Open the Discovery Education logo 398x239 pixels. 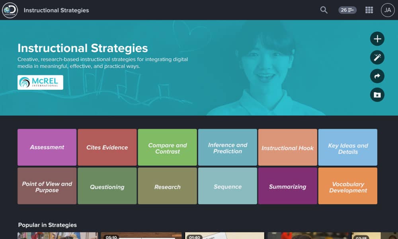click(x=10, y=10)
